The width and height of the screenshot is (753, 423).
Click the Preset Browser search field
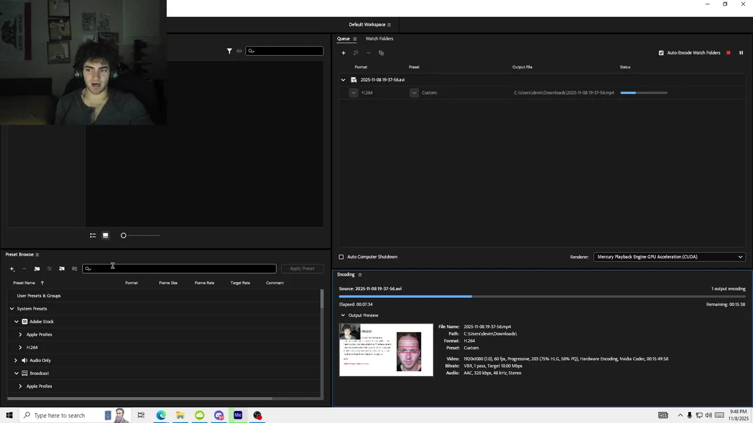click(179, 268)
